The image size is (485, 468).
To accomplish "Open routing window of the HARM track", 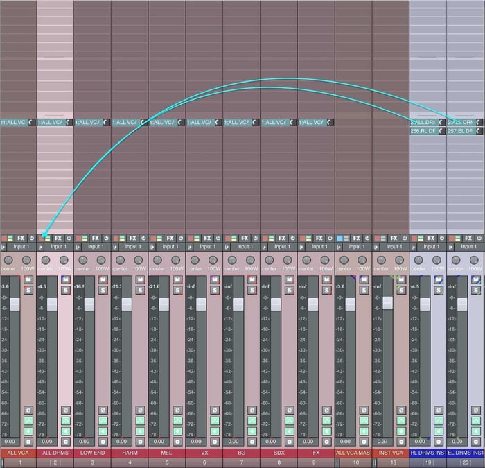I will point(119,239).
